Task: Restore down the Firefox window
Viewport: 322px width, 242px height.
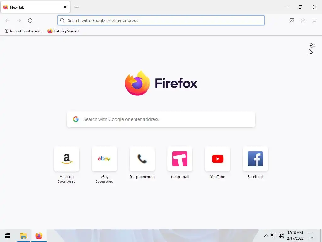Action: (300, 7)
